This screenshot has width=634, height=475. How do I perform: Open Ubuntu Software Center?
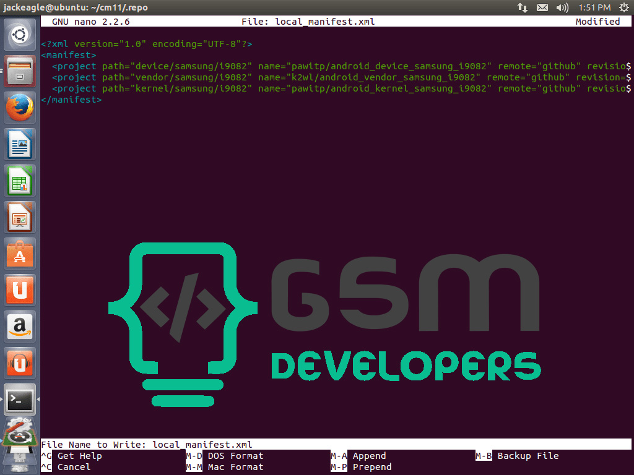(x=20, y=253)
